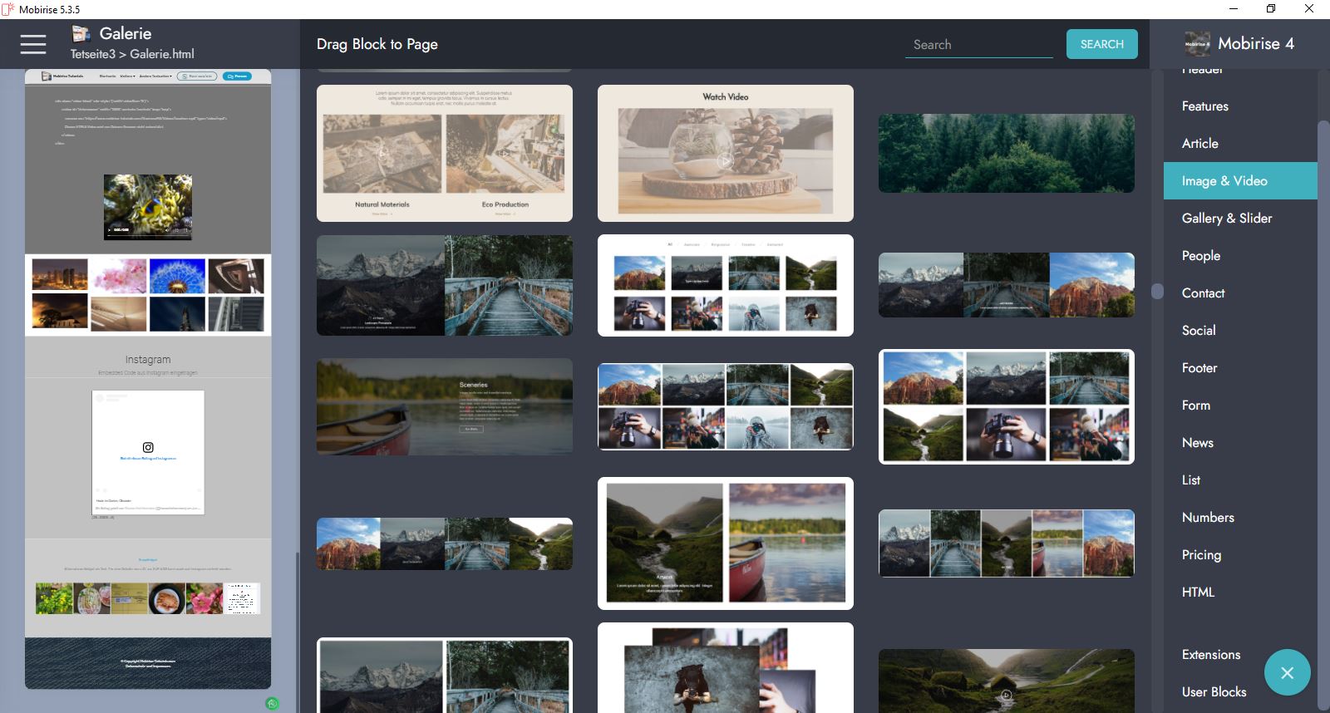Click the clownfish video in page preview
This screenshot has height=713, width=1330.
(148, 207)
